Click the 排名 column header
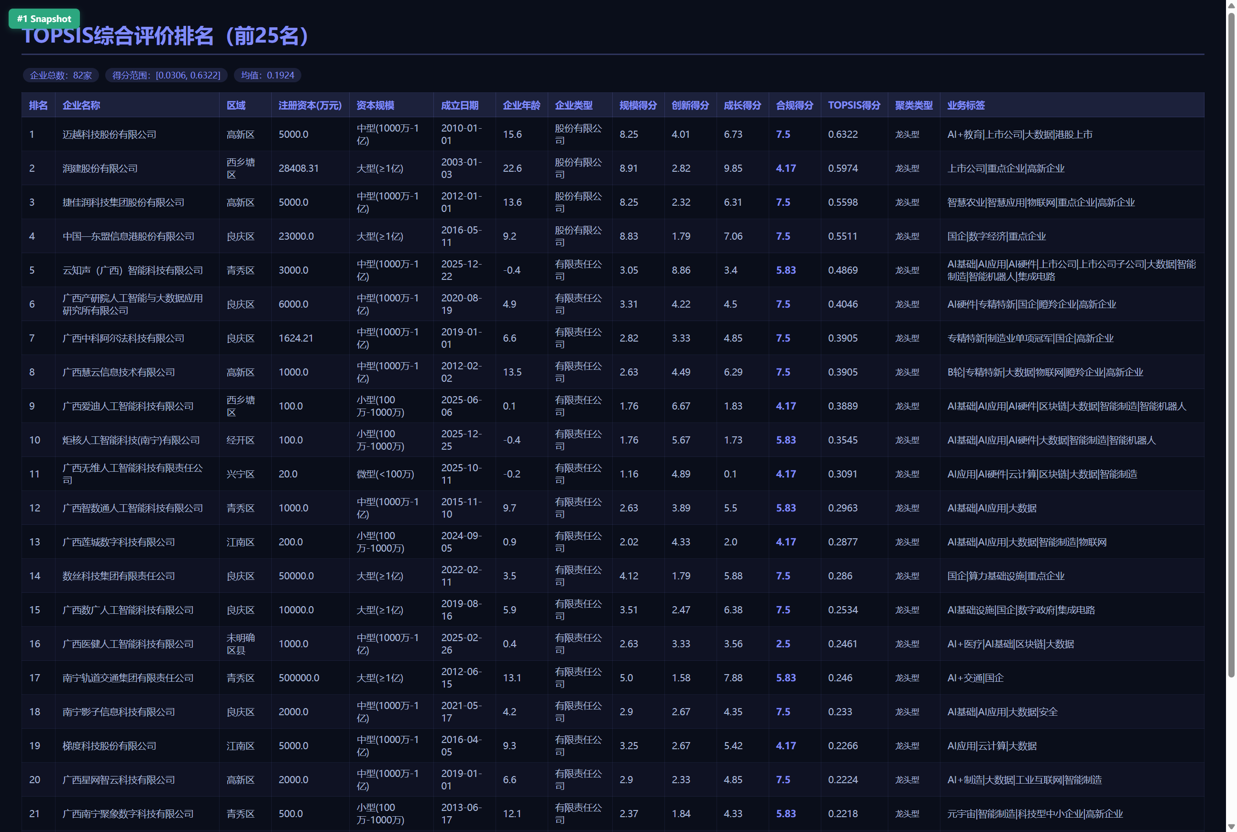1237x832 pixels. tap(38, 105)
